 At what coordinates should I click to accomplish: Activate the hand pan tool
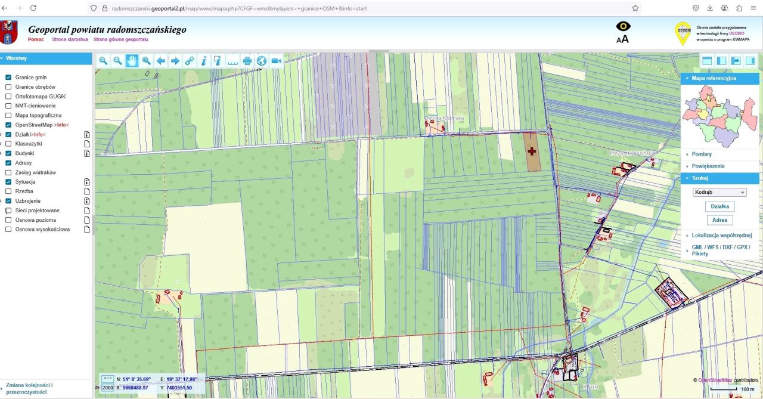(x=132, y=61)
